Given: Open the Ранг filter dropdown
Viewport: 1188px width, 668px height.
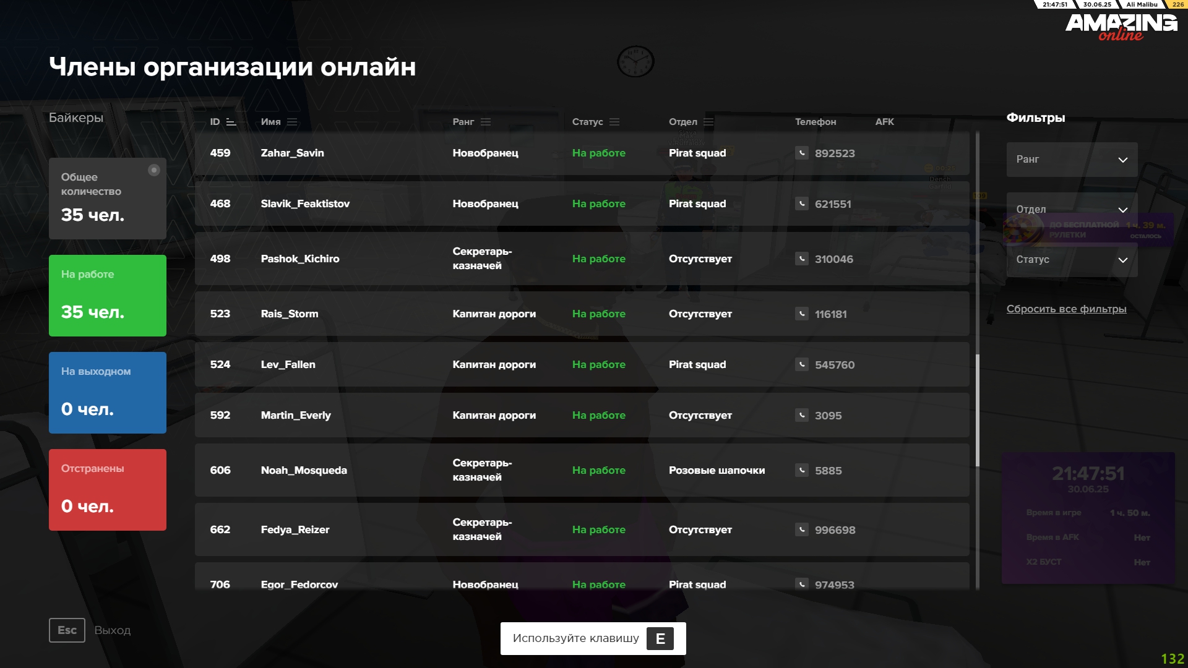Looking at the screenshot, I should coord(1072,160).
